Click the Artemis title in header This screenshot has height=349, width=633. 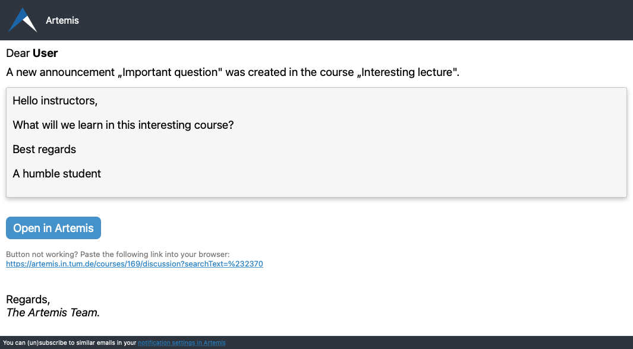point(62,20)
